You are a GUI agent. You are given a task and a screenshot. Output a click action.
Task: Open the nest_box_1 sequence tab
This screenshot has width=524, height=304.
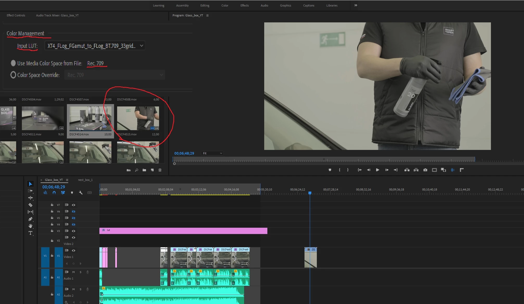tap(85, 180)
